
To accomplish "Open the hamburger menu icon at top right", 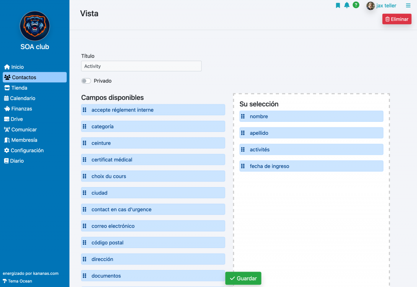I will [408, 5].
